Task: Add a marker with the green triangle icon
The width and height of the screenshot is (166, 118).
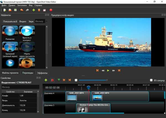Action: [59, 80]
